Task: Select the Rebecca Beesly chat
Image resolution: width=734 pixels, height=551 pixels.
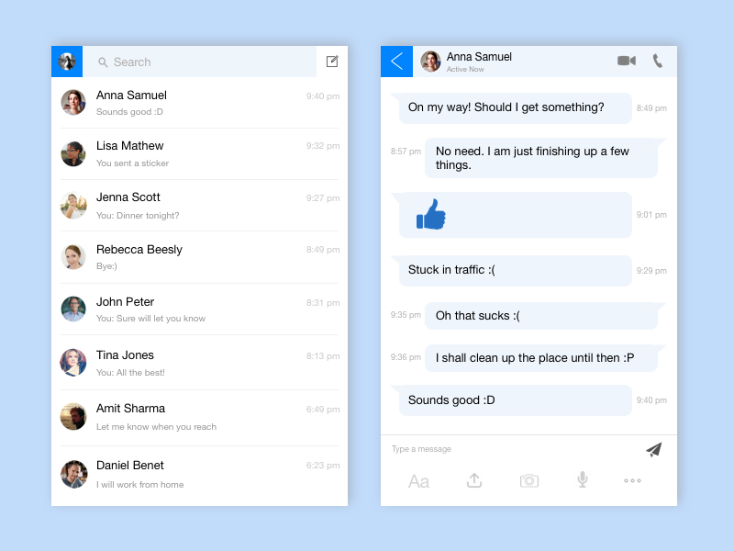Action: (x=199, y=257)
